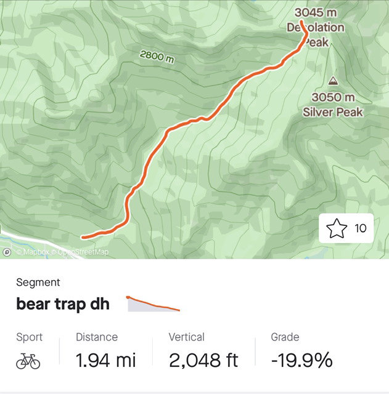Click the Silver Peak mountain icon
The height and width of the screenshot is (394, 389).
[x=333, y=81]
